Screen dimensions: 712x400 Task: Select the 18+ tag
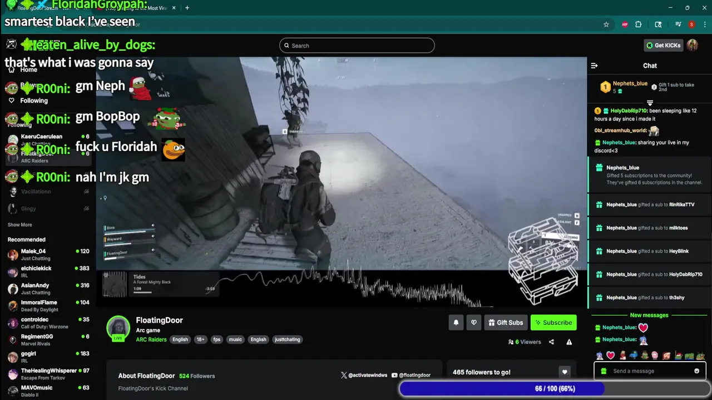pyautogui.click(x=200, y=339)
